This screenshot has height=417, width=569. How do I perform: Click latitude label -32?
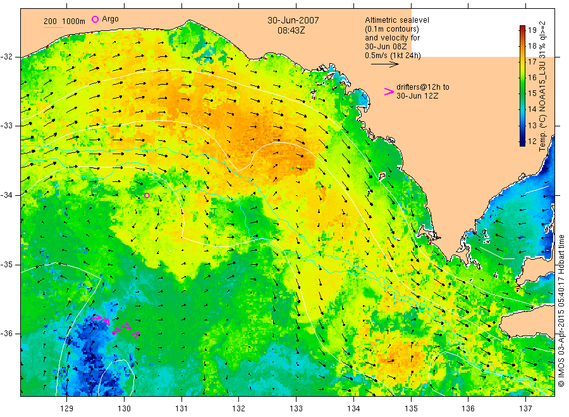pos(6,57)
